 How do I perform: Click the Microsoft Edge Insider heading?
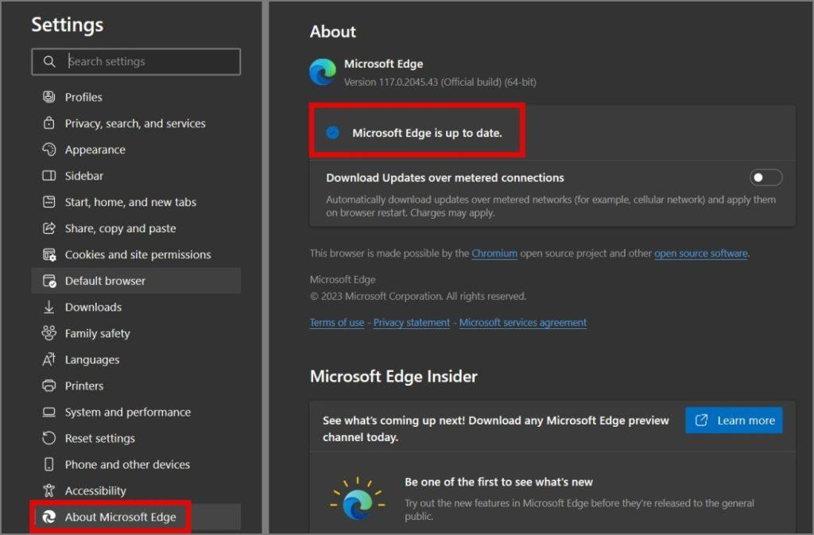pos(393,376)
